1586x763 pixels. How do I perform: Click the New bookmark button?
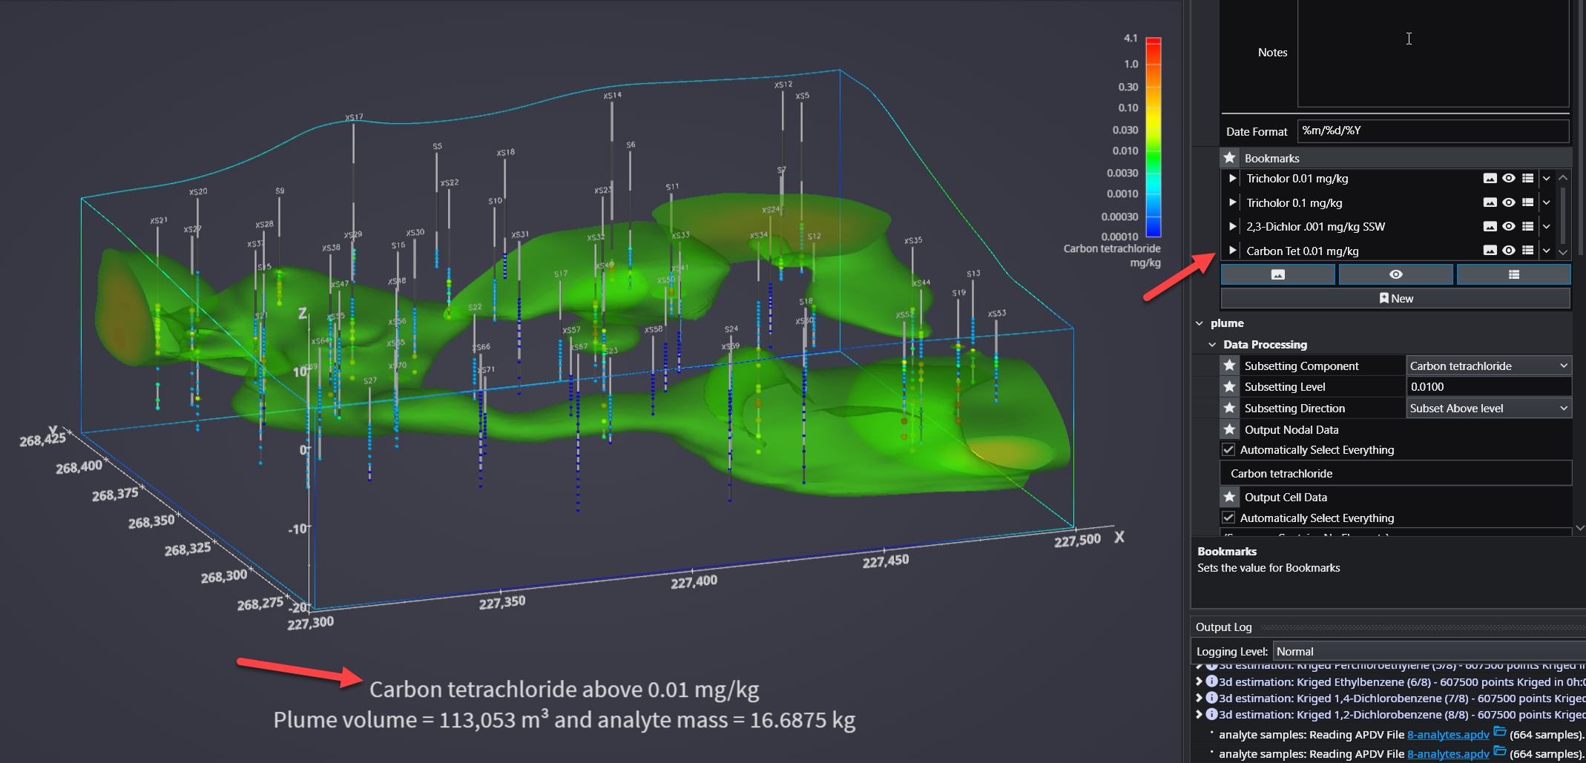1395,299
